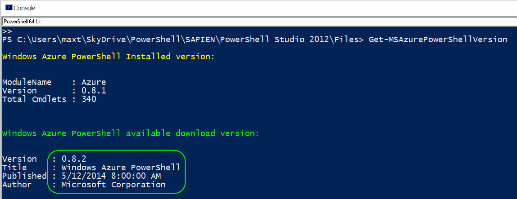
Task: Click the green available download version heading
Action: click(x=131, y=133)
